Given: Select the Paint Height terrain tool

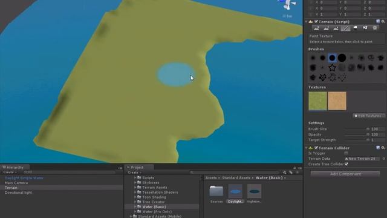Looking at the screenshot, I should 327,28.
